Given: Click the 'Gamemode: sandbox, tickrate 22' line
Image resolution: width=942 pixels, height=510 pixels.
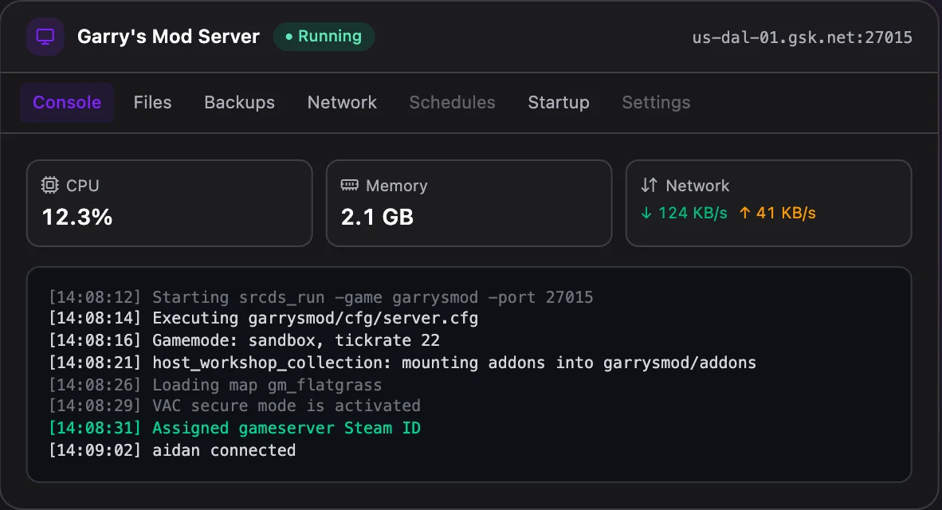Looking at the screenshot, I should coord(244,340).
